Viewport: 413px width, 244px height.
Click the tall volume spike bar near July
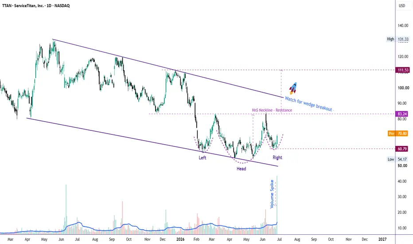[x=277, y=205]
